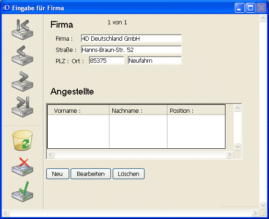
Task: Select the Position column header
Action: tap(196, 110)
